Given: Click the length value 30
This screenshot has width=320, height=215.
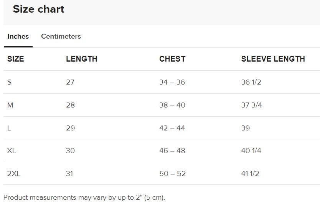Looking at the screenshot, I should (x=70, y=151).
